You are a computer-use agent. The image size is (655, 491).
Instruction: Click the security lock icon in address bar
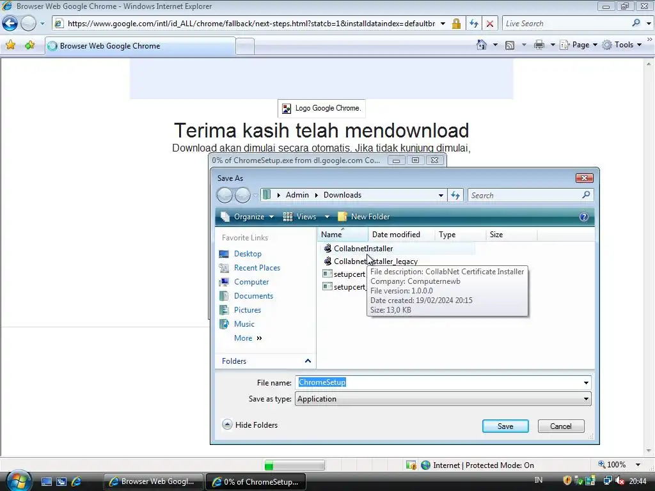pos(456,24)
